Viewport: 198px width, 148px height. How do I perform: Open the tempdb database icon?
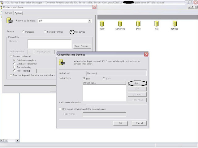(174, 24)
